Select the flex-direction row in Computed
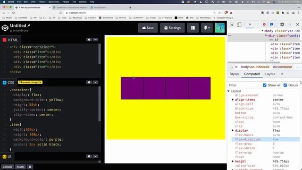Image resolution: width=302 pixels, height=170 pixels. click(266, 139)
